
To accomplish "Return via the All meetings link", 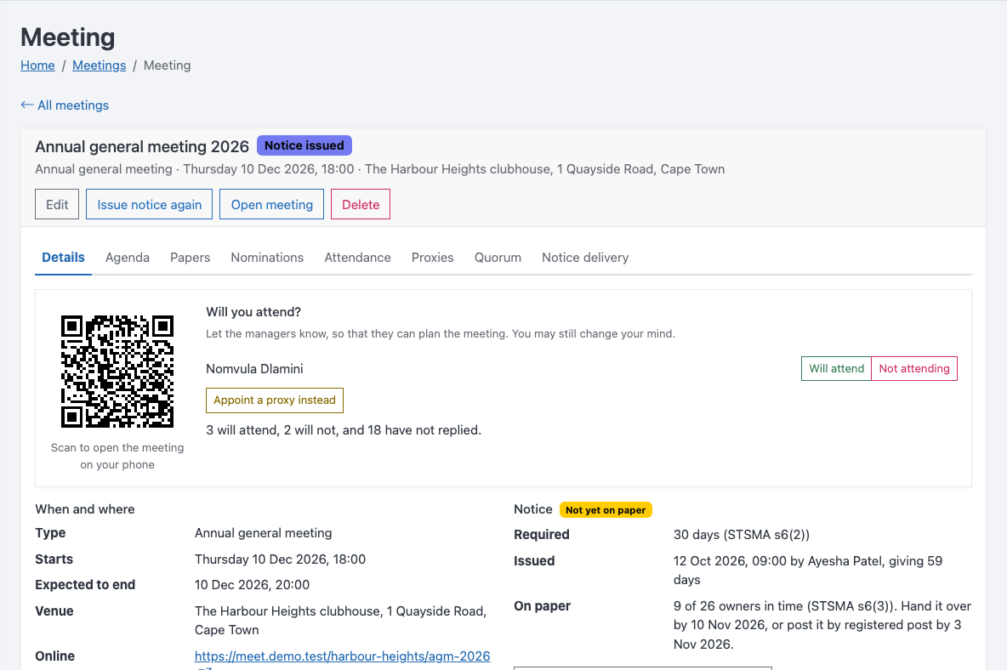I will tap(65, 105).
